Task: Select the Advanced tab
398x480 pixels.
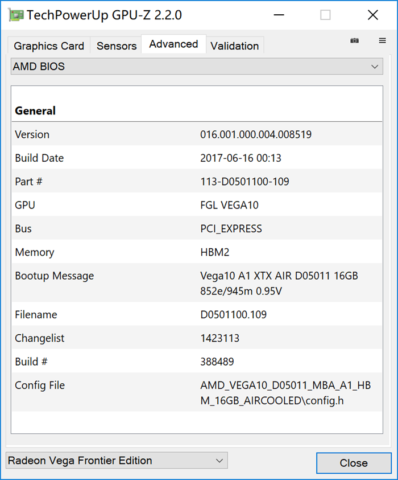Action: [x=173, y=44]
